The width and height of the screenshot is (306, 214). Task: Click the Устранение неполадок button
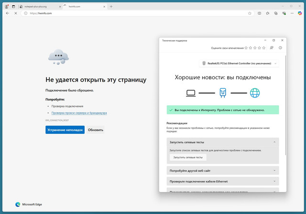pyautogui.click(x=65, y=130)
